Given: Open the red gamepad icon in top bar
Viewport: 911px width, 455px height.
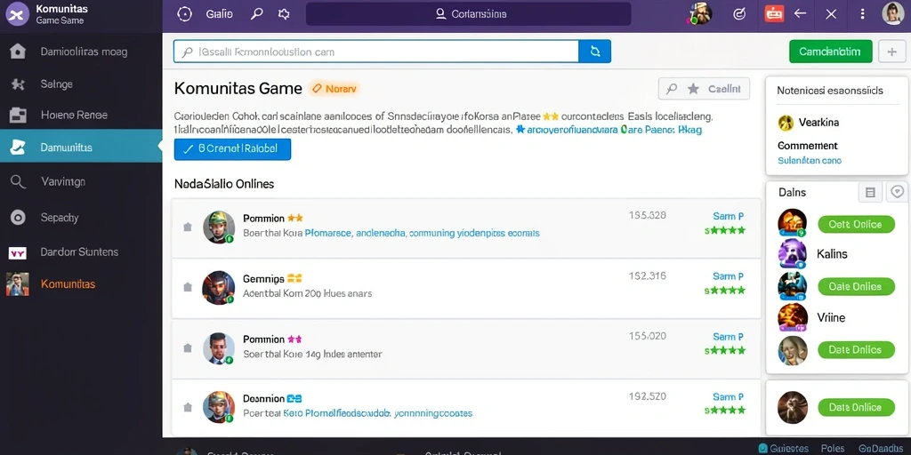Looking at the screenshot, I should click(x=774, y=13).
